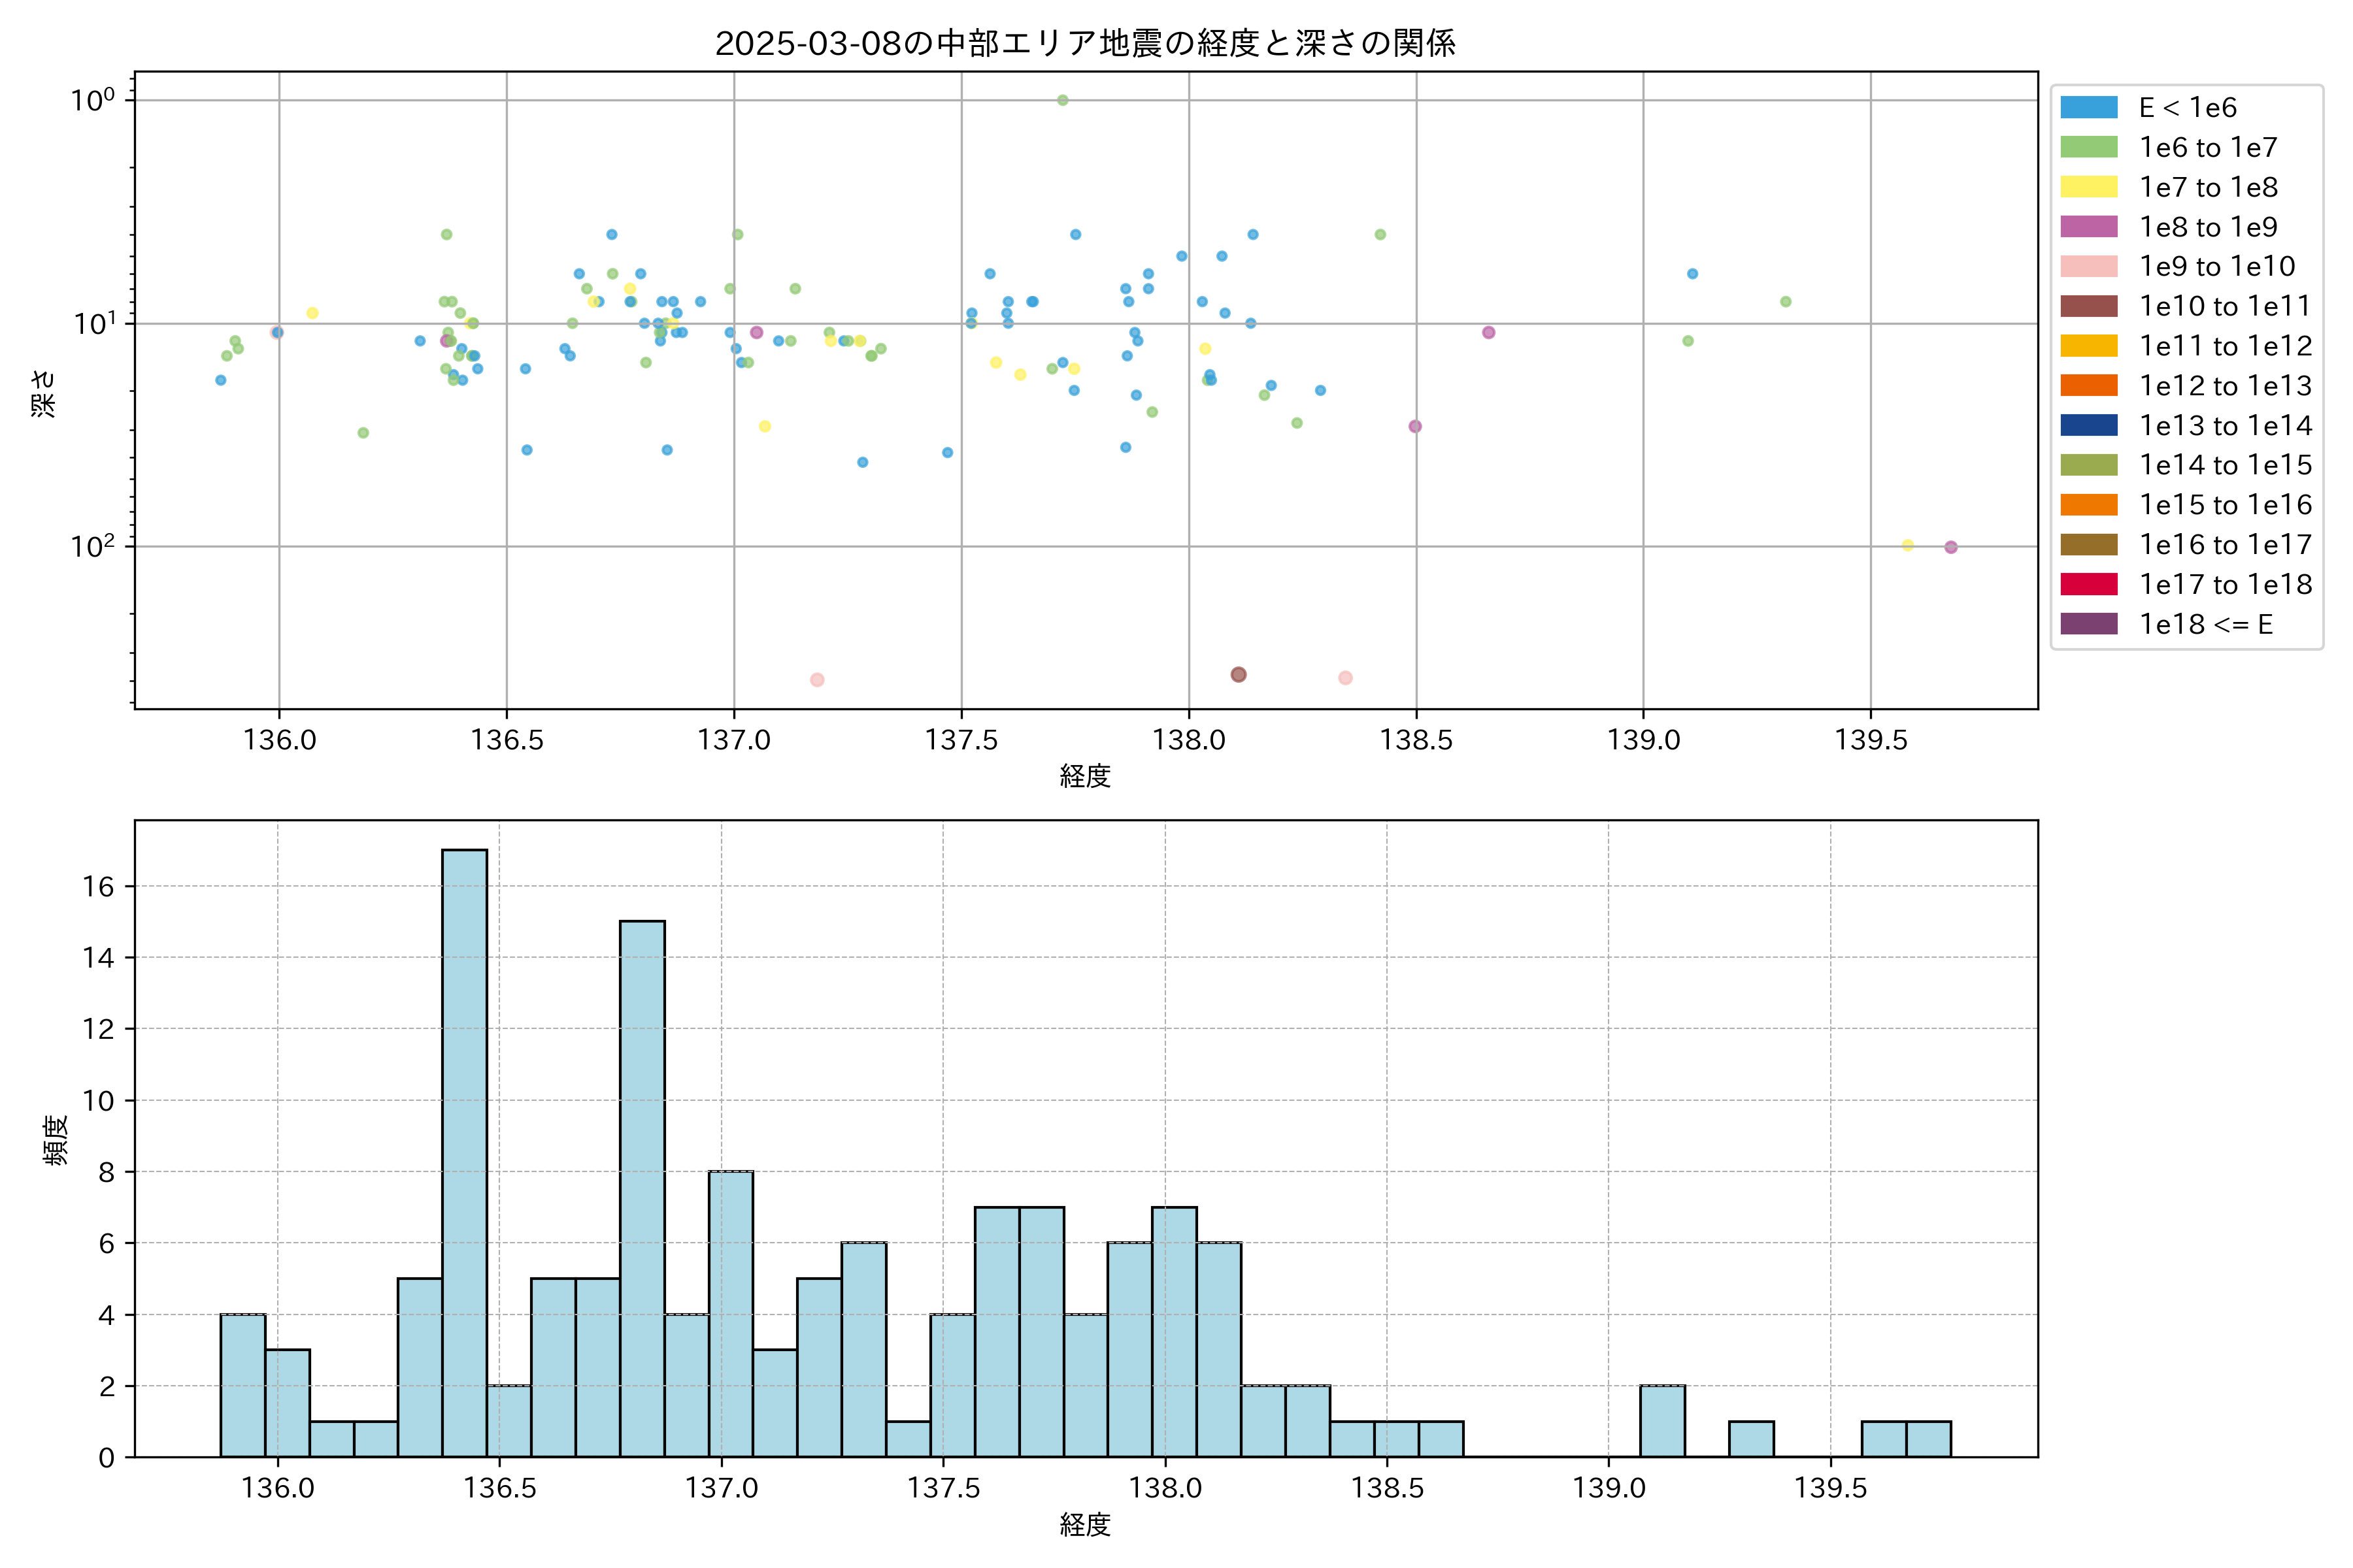Click the purple '1e8 to 1e9' legend swatch
Image resolution: width=2353 pixels, height=1568 pixels.
coord(2088,227)
